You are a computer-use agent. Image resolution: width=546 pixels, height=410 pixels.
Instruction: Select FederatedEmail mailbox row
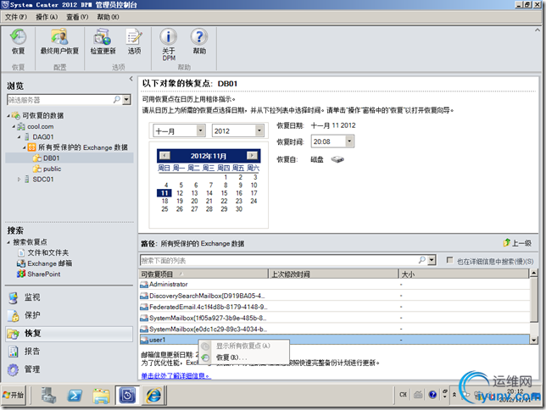[334, 307]
